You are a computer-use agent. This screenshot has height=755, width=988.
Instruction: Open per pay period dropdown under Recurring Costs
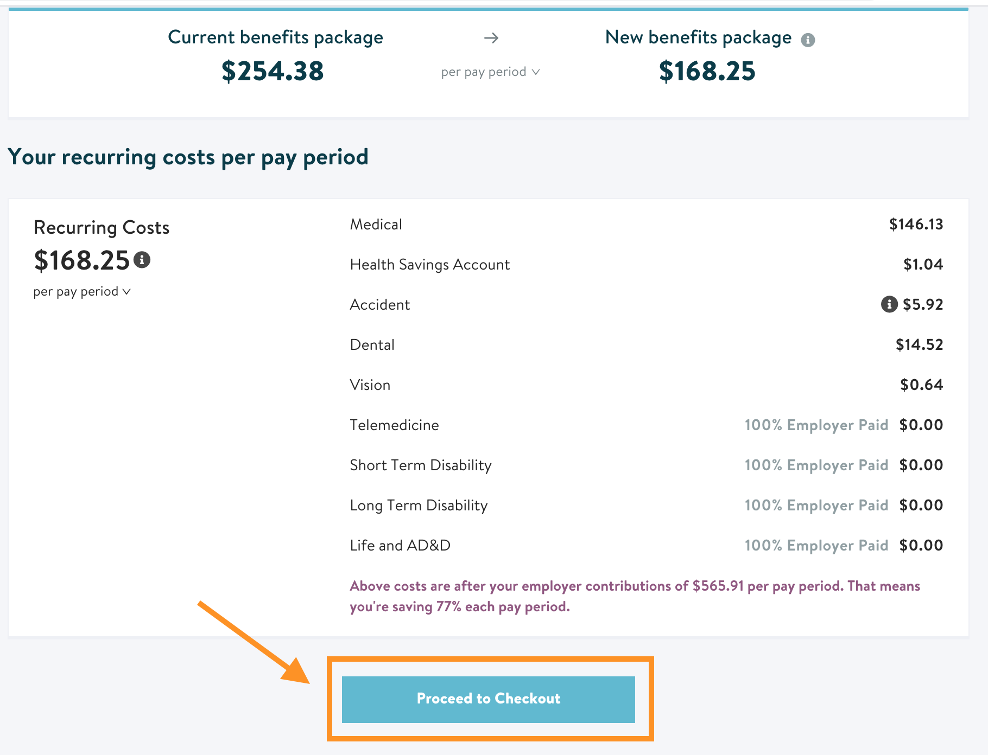pos(82,292)
